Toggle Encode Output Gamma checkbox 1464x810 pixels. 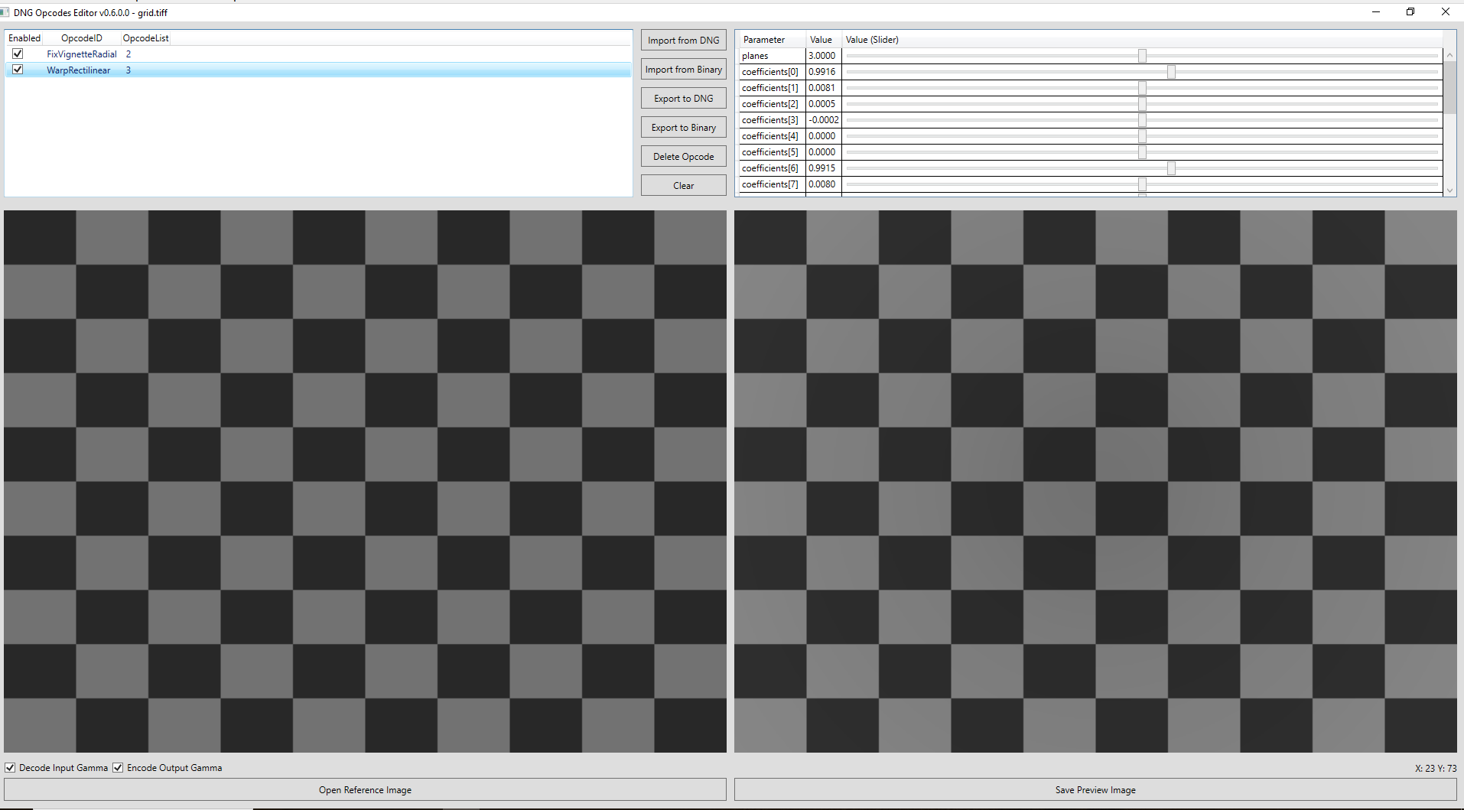118,767
